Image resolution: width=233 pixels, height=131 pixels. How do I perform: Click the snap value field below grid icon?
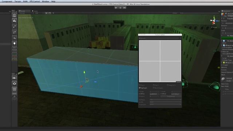point(15,96)
